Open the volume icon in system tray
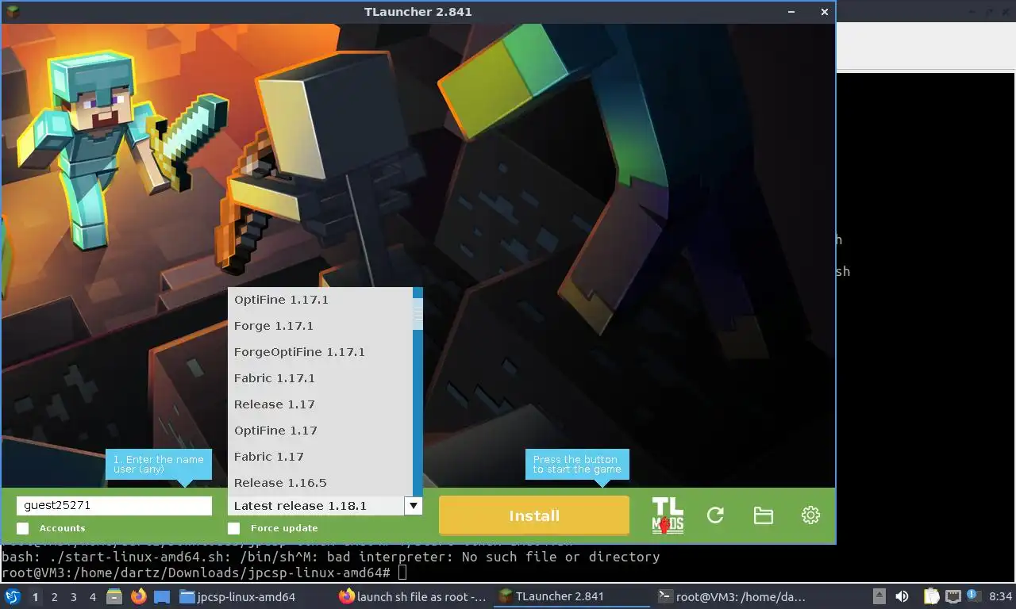The width and height of the screenshot is (1016, 609). coord(902,596)
